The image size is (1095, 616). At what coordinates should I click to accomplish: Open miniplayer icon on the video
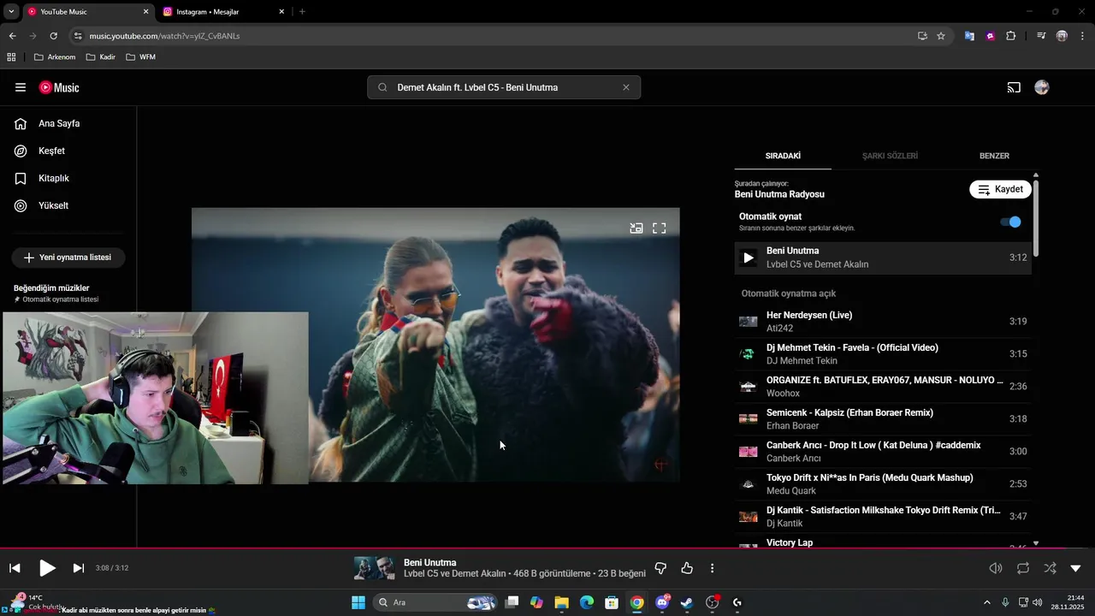coord(636,228)
